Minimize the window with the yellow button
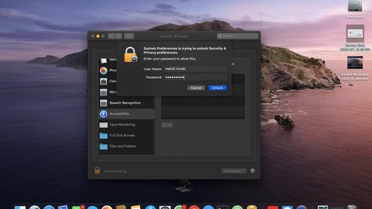 [x=98, y=36]
